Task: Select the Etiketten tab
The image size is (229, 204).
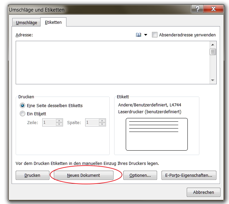Action: click(53, 22)
